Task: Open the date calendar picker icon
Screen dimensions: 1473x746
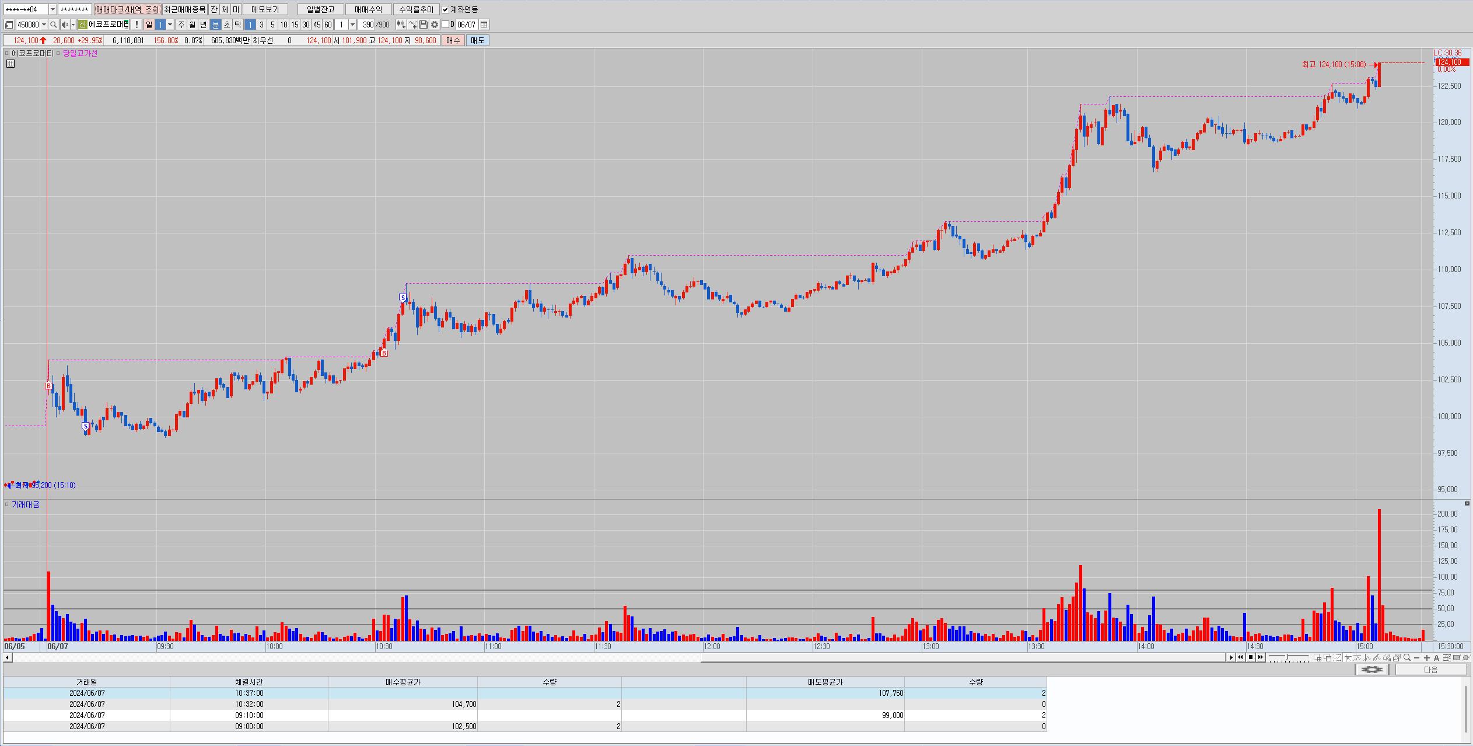Action: click(x=484, y=25)
